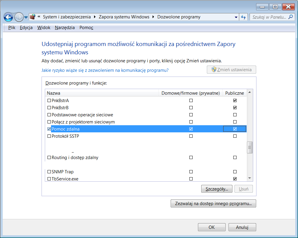The image size is (298, 238).
Task: Open arrow after System i zabezpieczenia
Action: (95, 17)
